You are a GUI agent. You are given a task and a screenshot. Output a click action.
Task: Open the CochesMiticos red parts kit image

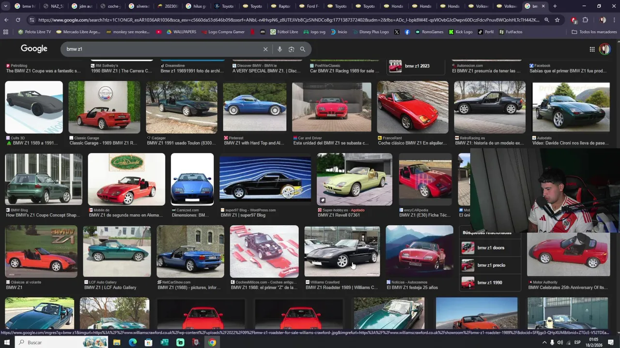click(x=264, y=251)
